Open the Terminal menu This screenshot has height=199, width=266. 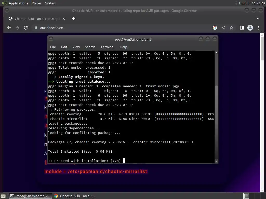click(x=107, y=47)
